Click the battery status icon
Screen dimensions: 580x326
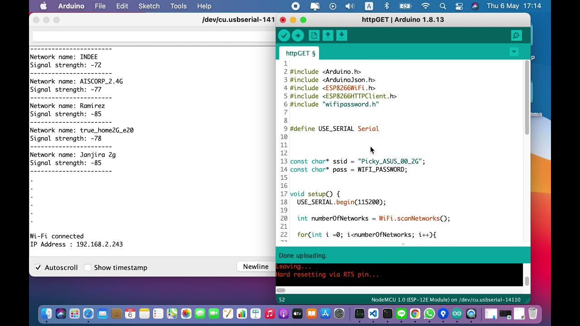coord(405,6)
